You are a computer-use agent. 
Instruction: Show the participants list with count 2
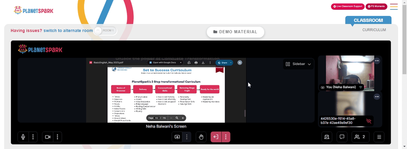[x=360, y=137]
